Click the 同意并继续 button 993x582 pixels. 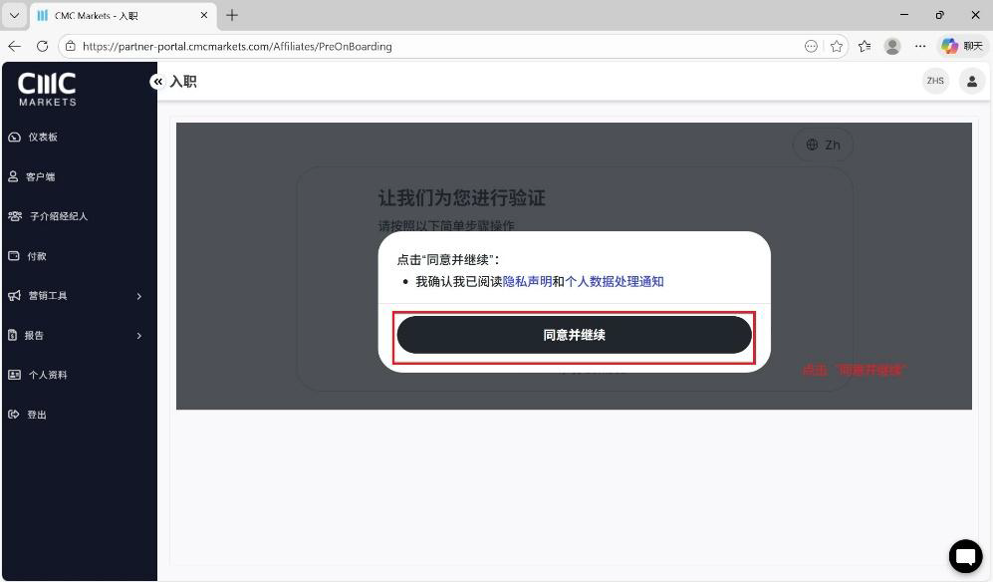click(x=574, y=335)
